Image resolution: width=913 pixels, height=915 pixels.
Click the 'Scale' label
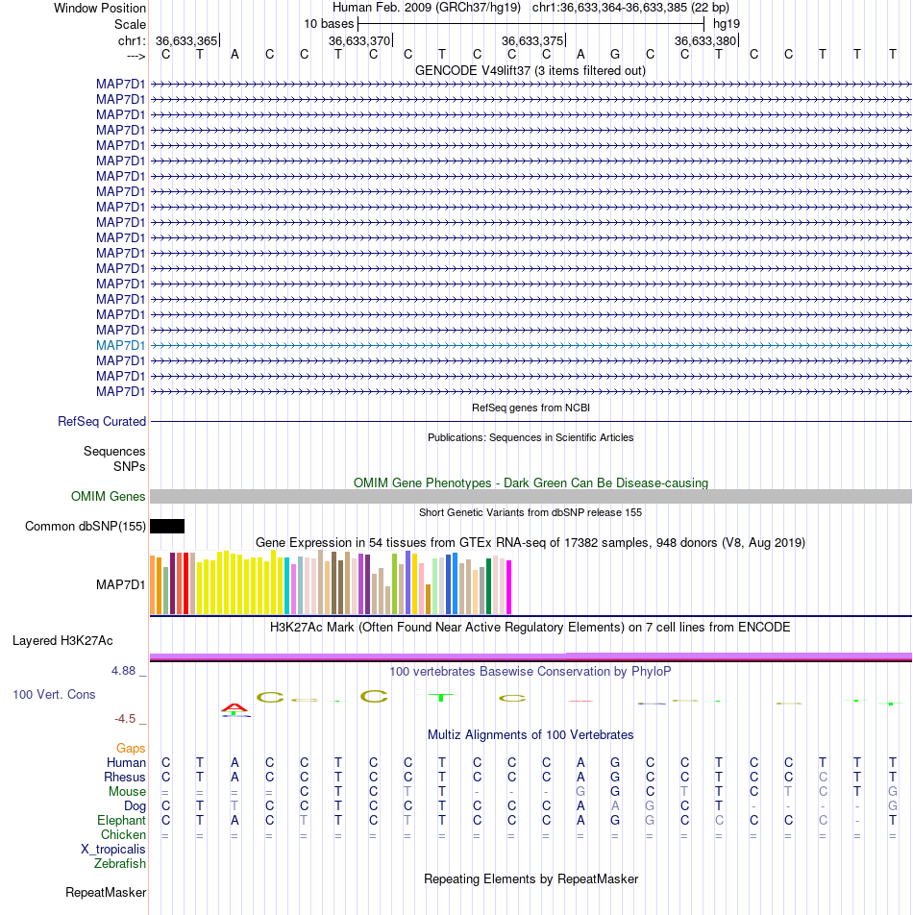click(x=130, y=25)
